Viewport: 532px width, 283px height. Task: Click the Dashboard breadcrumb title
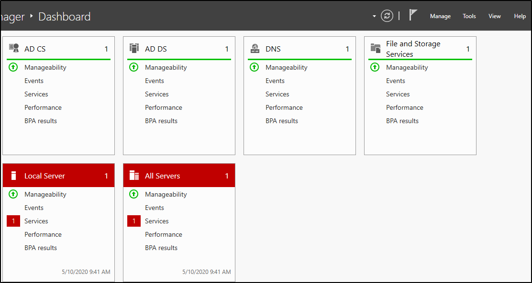[65, 17]
